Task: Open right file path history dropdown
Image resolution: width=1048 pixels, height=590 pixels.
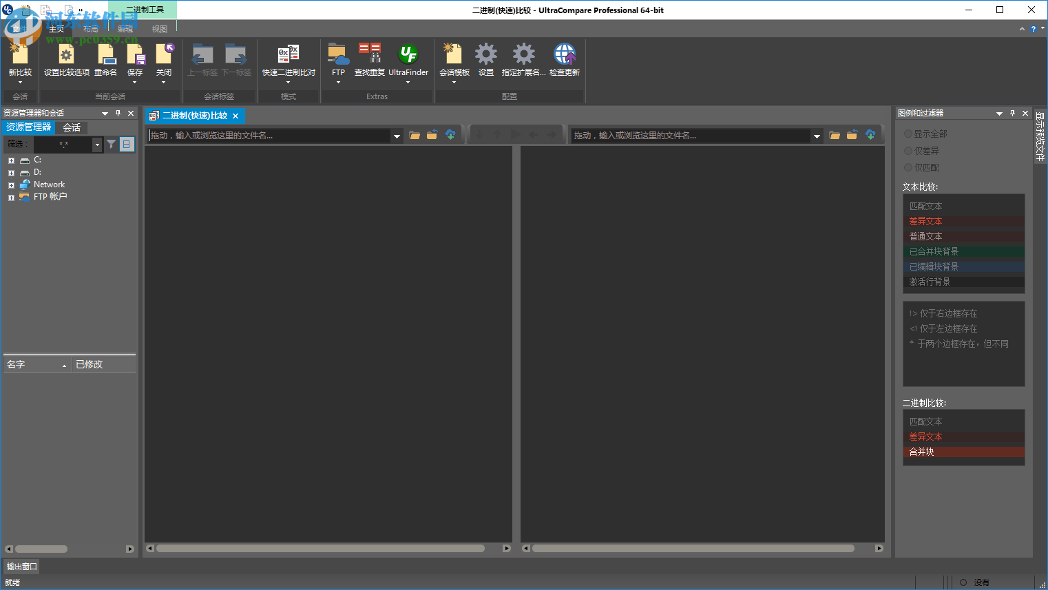Action: (817, 136)
